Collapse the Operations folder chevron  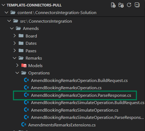(x=17, y=73)
